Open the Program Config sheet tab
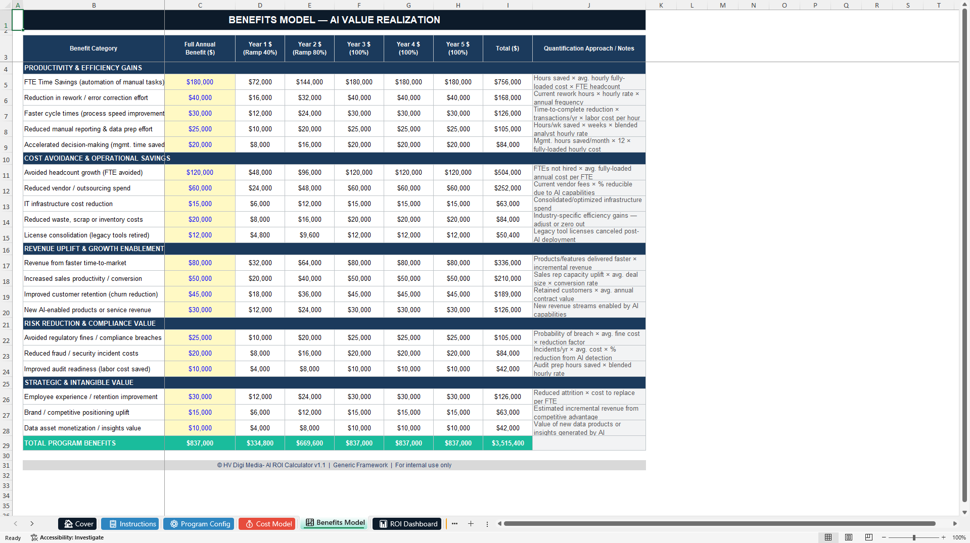Image resolution: width=970 pixels, height=543 pixels. click(200, 524)
